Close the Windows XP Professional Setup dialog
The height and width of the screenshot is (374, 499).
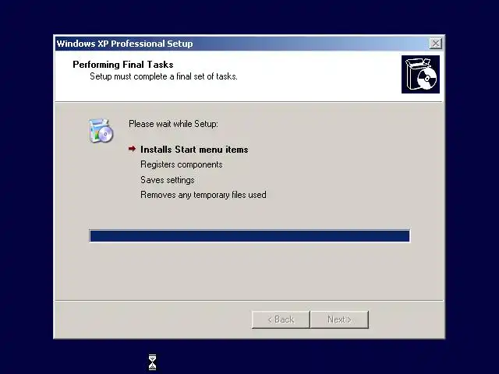435,44
